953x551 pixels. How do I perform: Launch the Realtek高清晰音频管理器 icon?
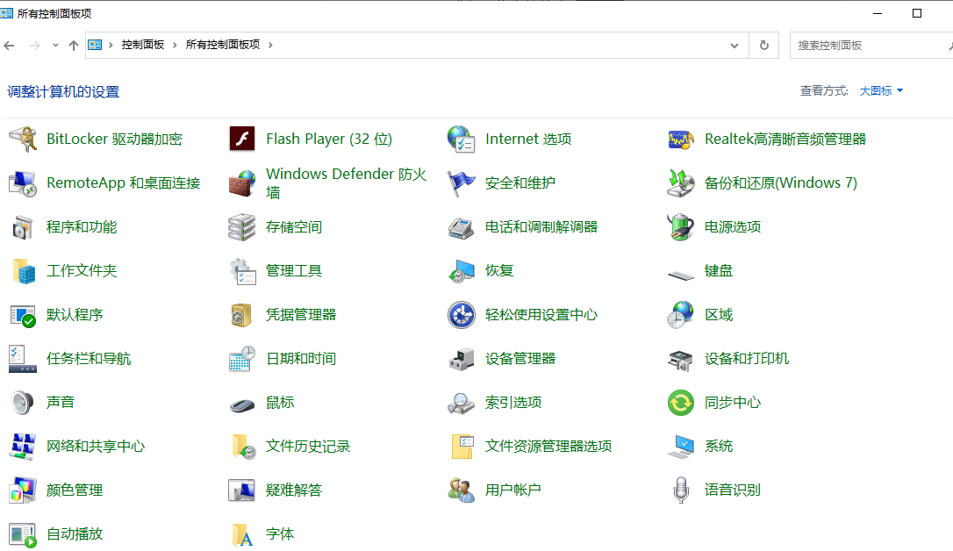[681, 140]
